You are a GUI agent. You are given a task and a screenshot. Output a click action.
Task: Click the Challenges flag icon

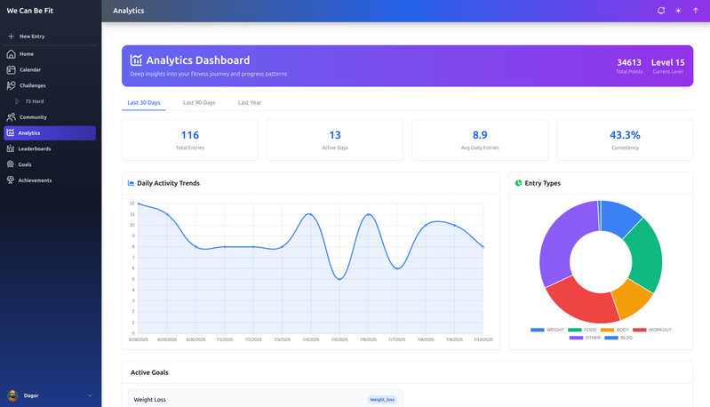11,85
